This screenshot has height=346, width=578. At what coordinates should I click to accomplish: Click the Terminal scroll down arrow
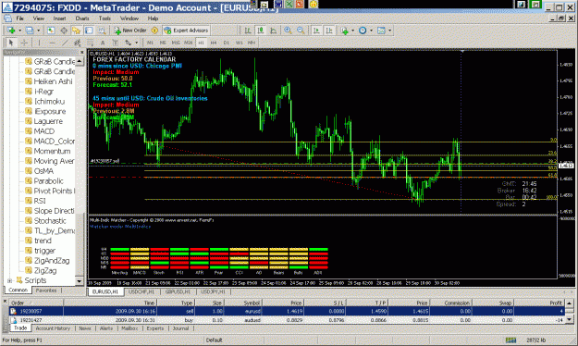tap(569, 319)
